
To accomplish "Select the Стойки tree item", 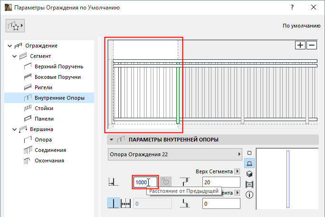I will click(x=44, y=108).
